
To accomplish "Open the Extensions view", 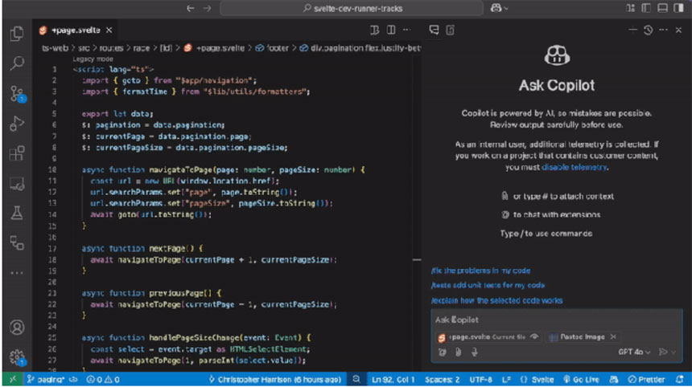I will (x=17, y=153).
